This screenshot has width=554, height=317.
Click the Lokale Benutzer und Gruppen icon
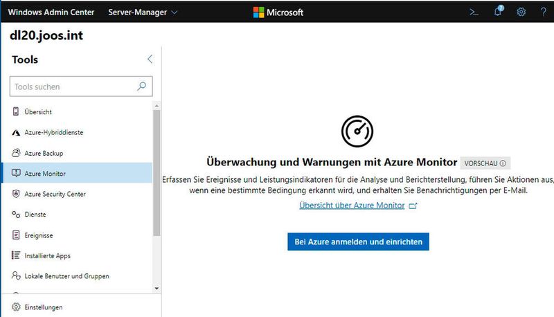click(16, 275)
